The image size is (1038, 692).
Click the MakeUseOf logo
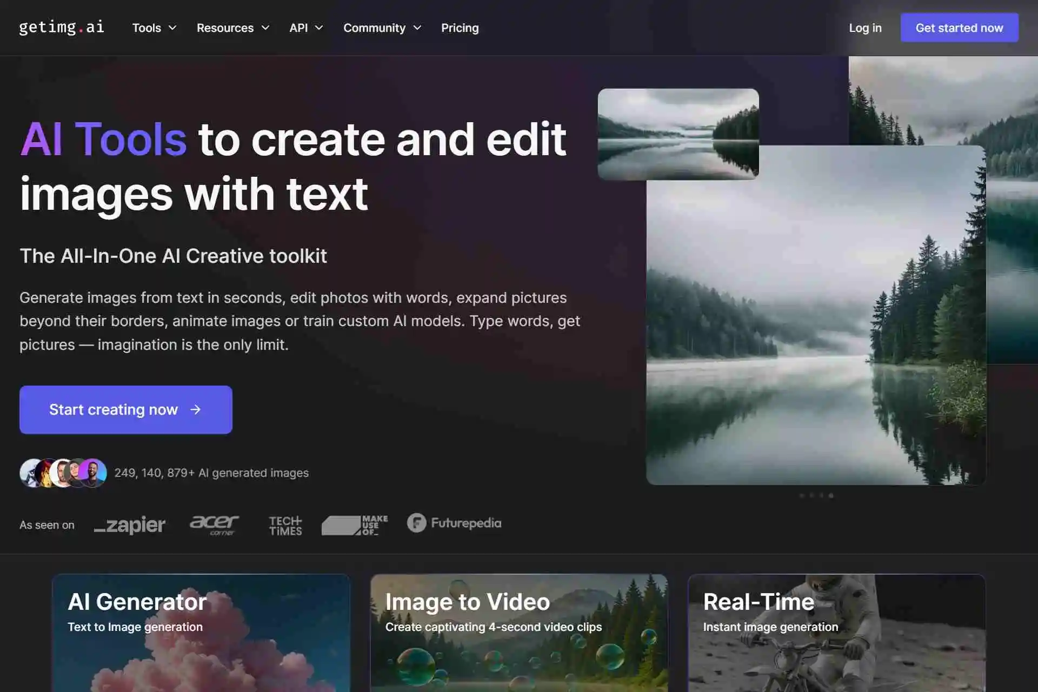coord(355,524)
